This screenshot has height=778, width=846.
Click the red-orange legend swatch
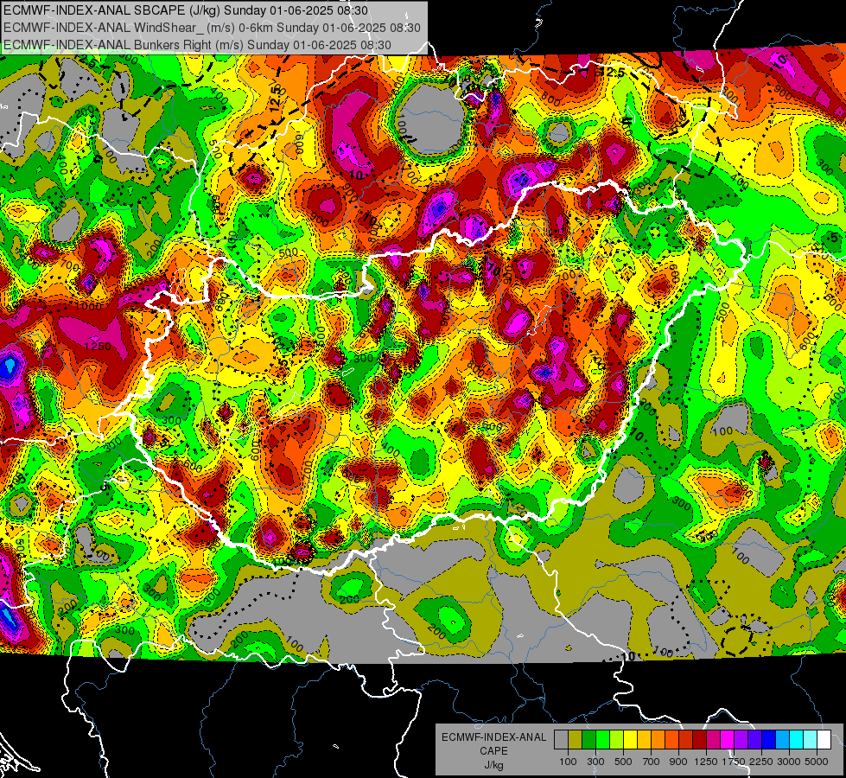click(671, 739)
